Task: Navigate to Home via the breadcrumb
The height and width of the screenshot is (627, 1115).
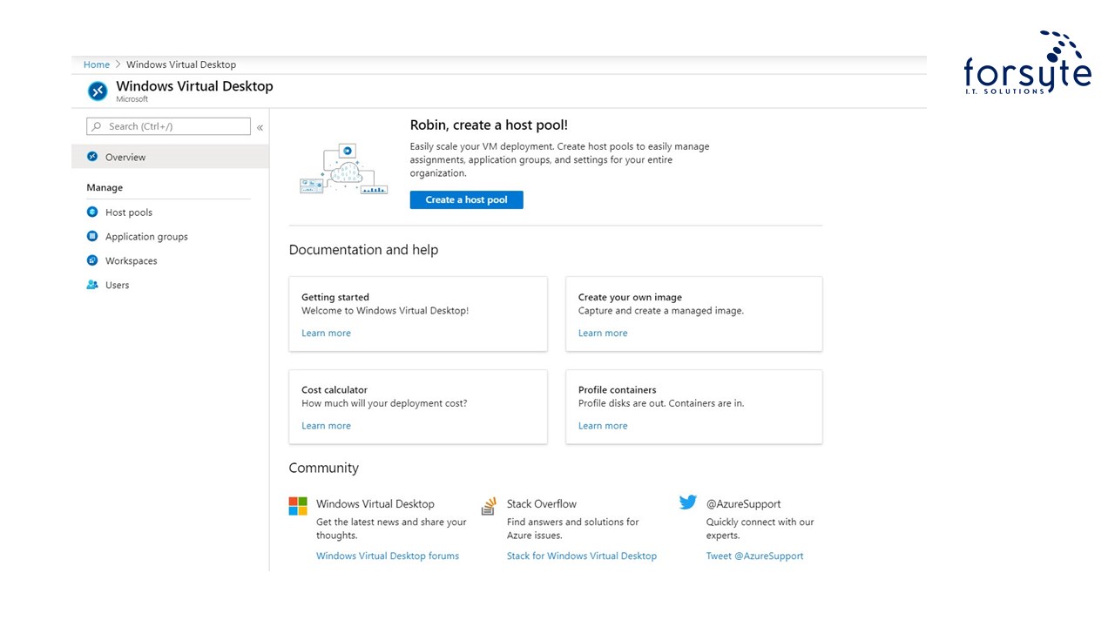Action: pos(96,64)
